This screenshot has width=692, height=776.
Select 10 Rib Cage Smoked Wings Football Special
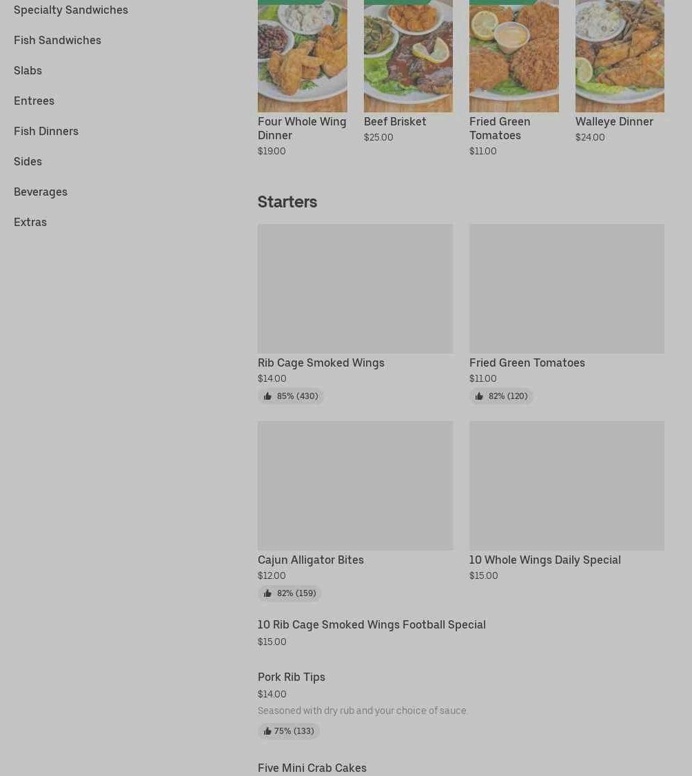[x=372, y=624]
